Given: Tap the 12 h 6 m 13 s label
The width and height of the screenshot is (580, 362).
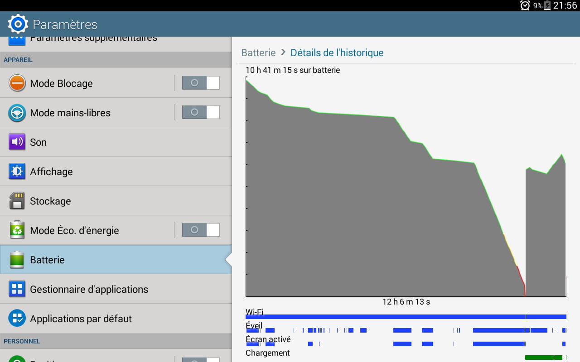Looking at the screenshot, I should [x=406, y=302].
